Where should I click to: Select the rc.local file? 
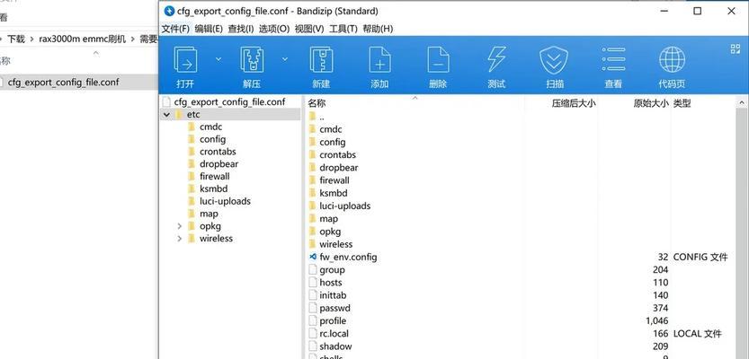334,334
